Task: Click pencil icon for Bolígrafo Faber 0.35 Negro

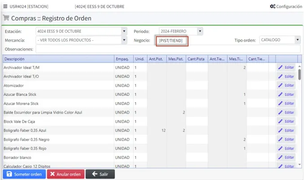Action: pyautogui.click(x=280, y=139)
